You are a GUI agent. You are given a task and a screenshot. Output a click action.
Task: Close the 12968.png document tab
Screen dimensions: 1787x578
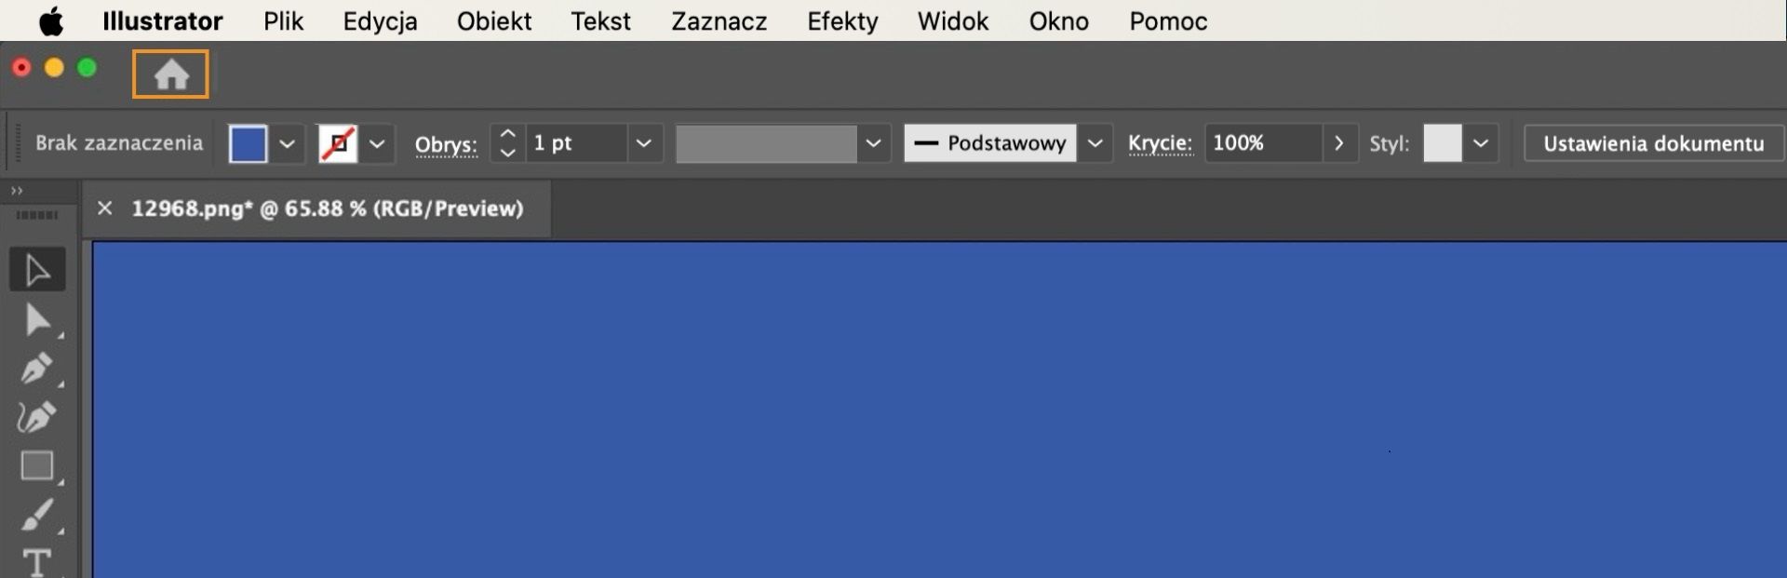104,208
